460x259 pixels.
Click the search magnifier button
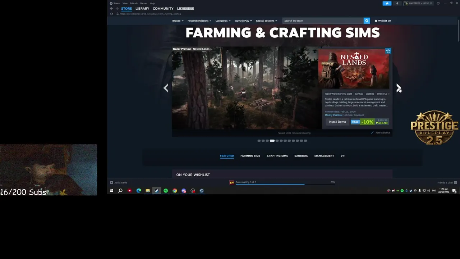click(367, 21)
